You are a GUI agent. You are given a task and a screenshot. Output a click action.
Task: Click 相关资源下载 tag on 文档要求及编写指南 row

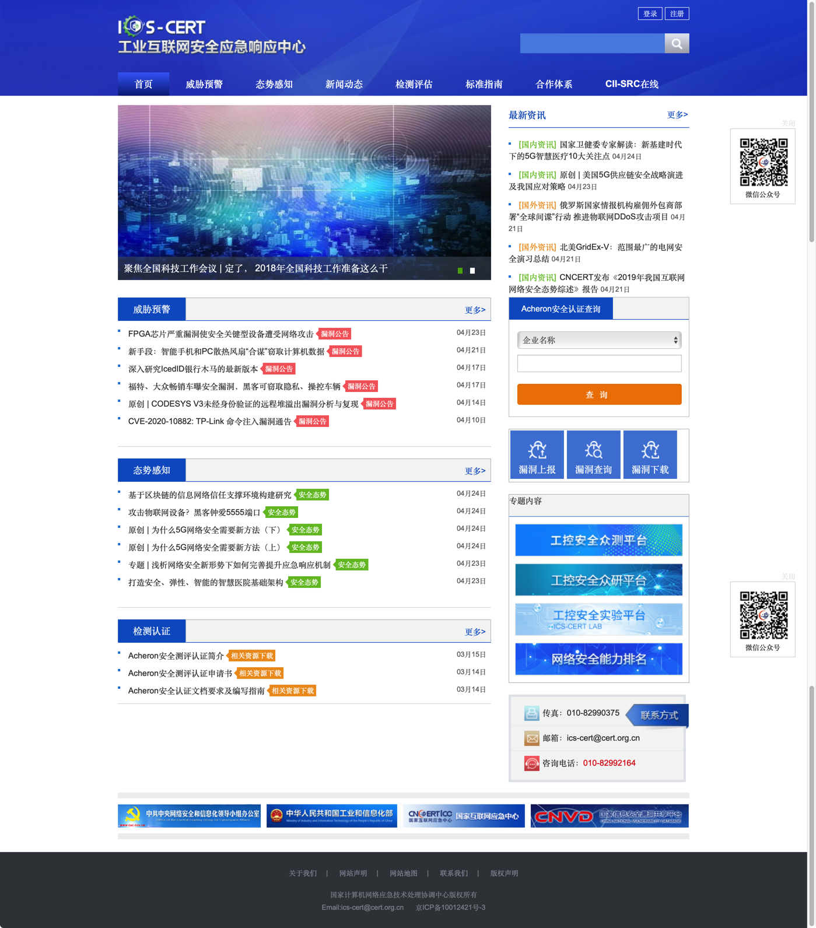coord(292,691)
